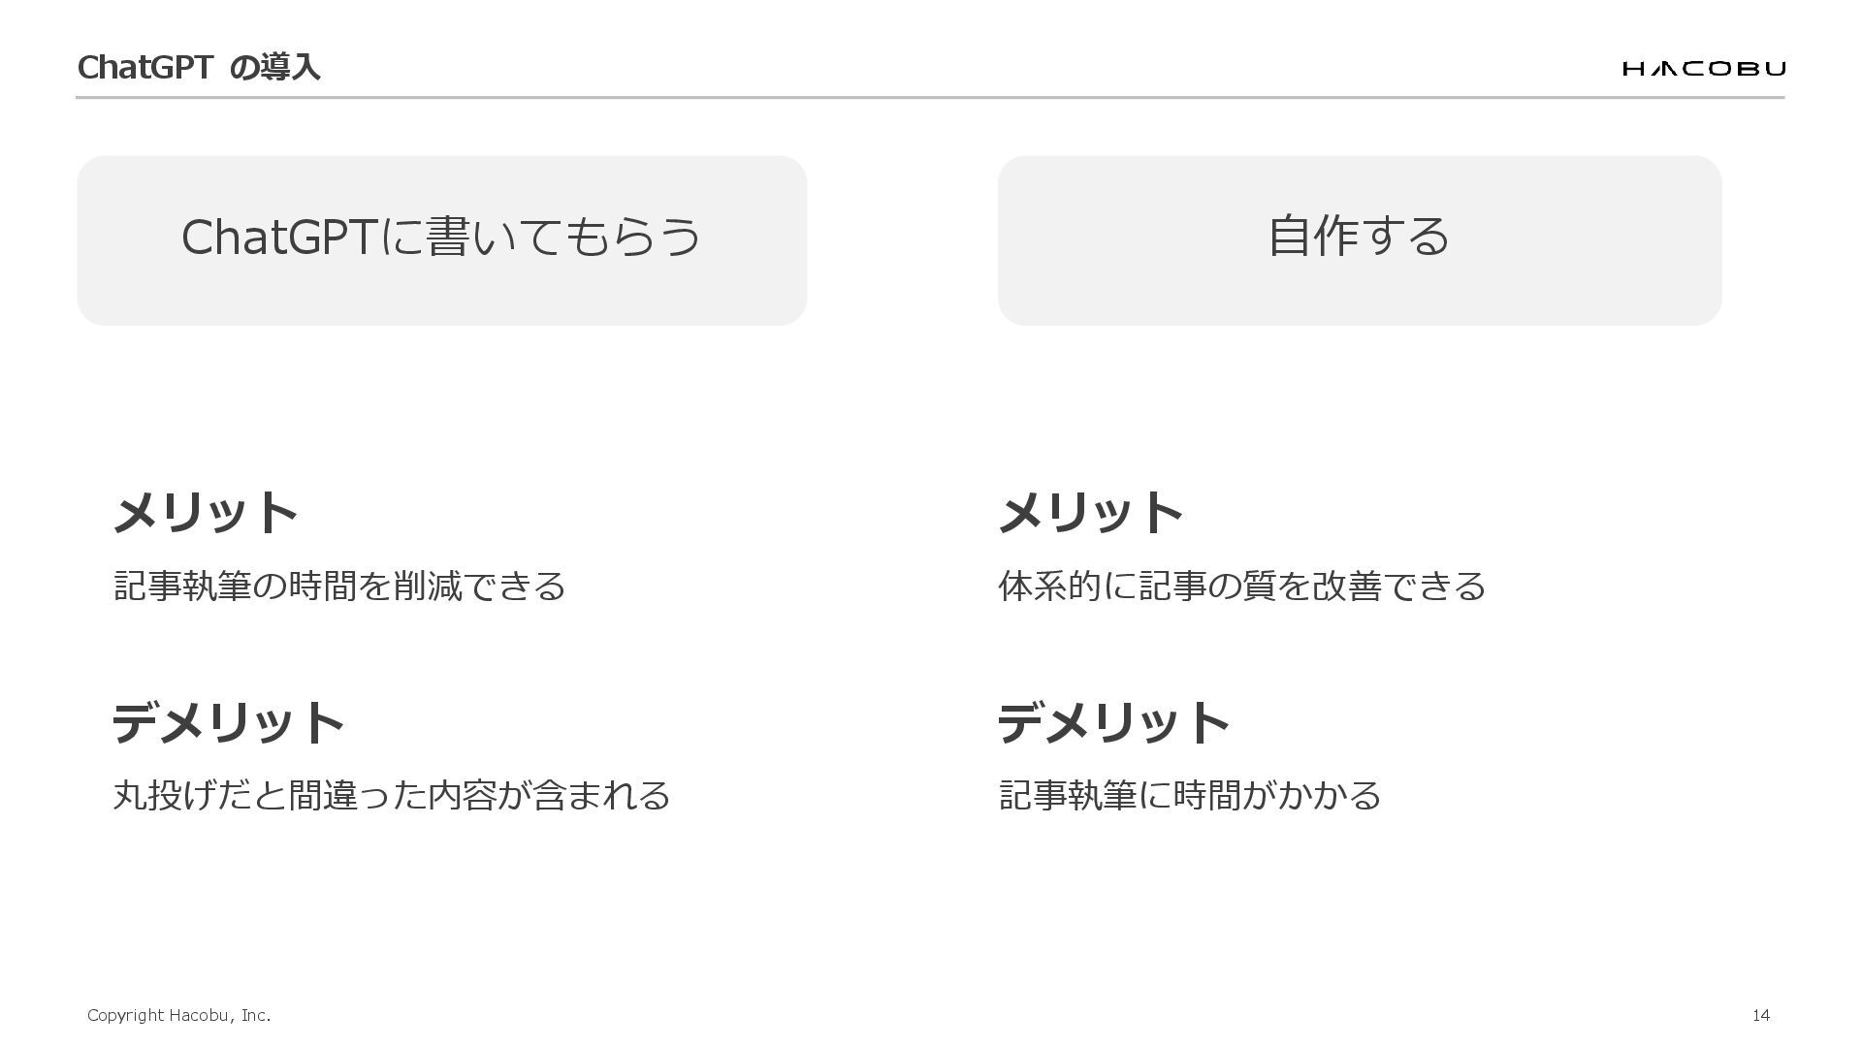1862x1047 pixels.
Task: Select text 体系的に記事の質を改善できる
Action: [x=1242, y=586]
